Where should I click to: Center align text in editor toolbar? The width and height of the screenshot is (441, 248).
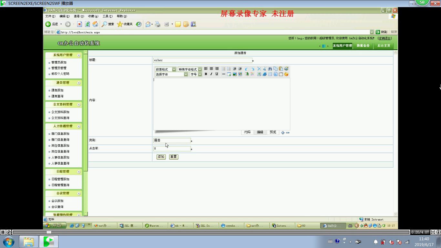pos(211,69)
